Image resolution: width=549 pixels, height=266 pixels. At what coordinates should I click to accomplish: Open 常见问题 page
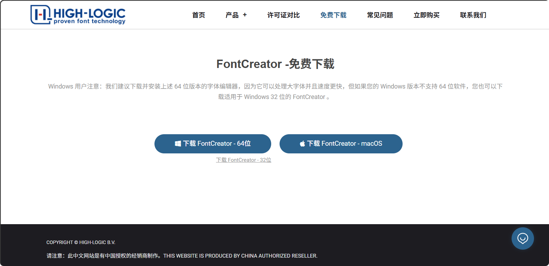tap(380, 15)
